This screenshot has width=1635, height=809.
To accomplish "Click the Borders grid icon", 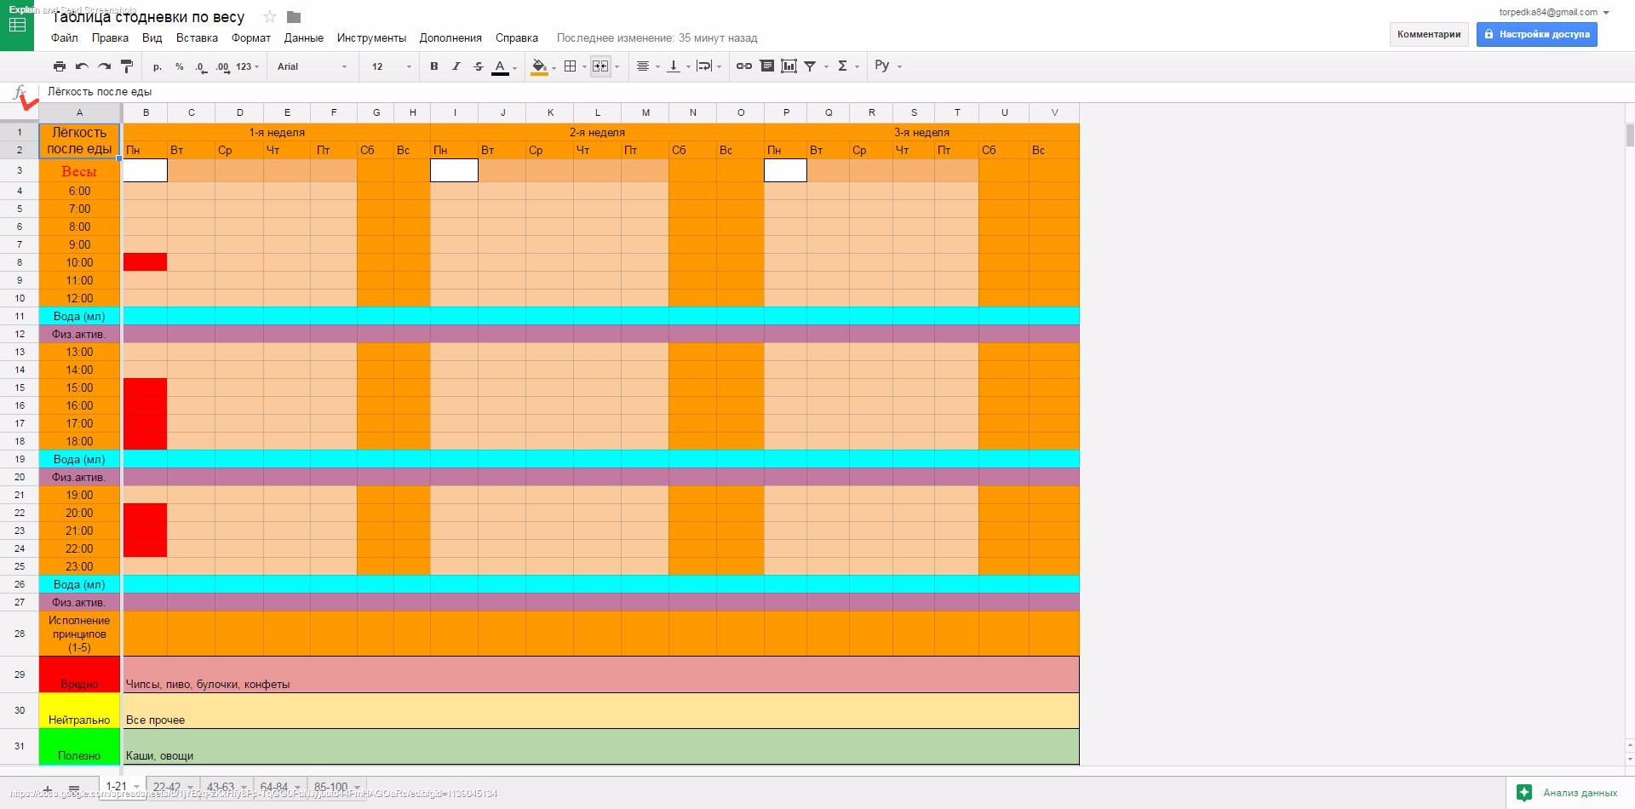I will point(571,66).
